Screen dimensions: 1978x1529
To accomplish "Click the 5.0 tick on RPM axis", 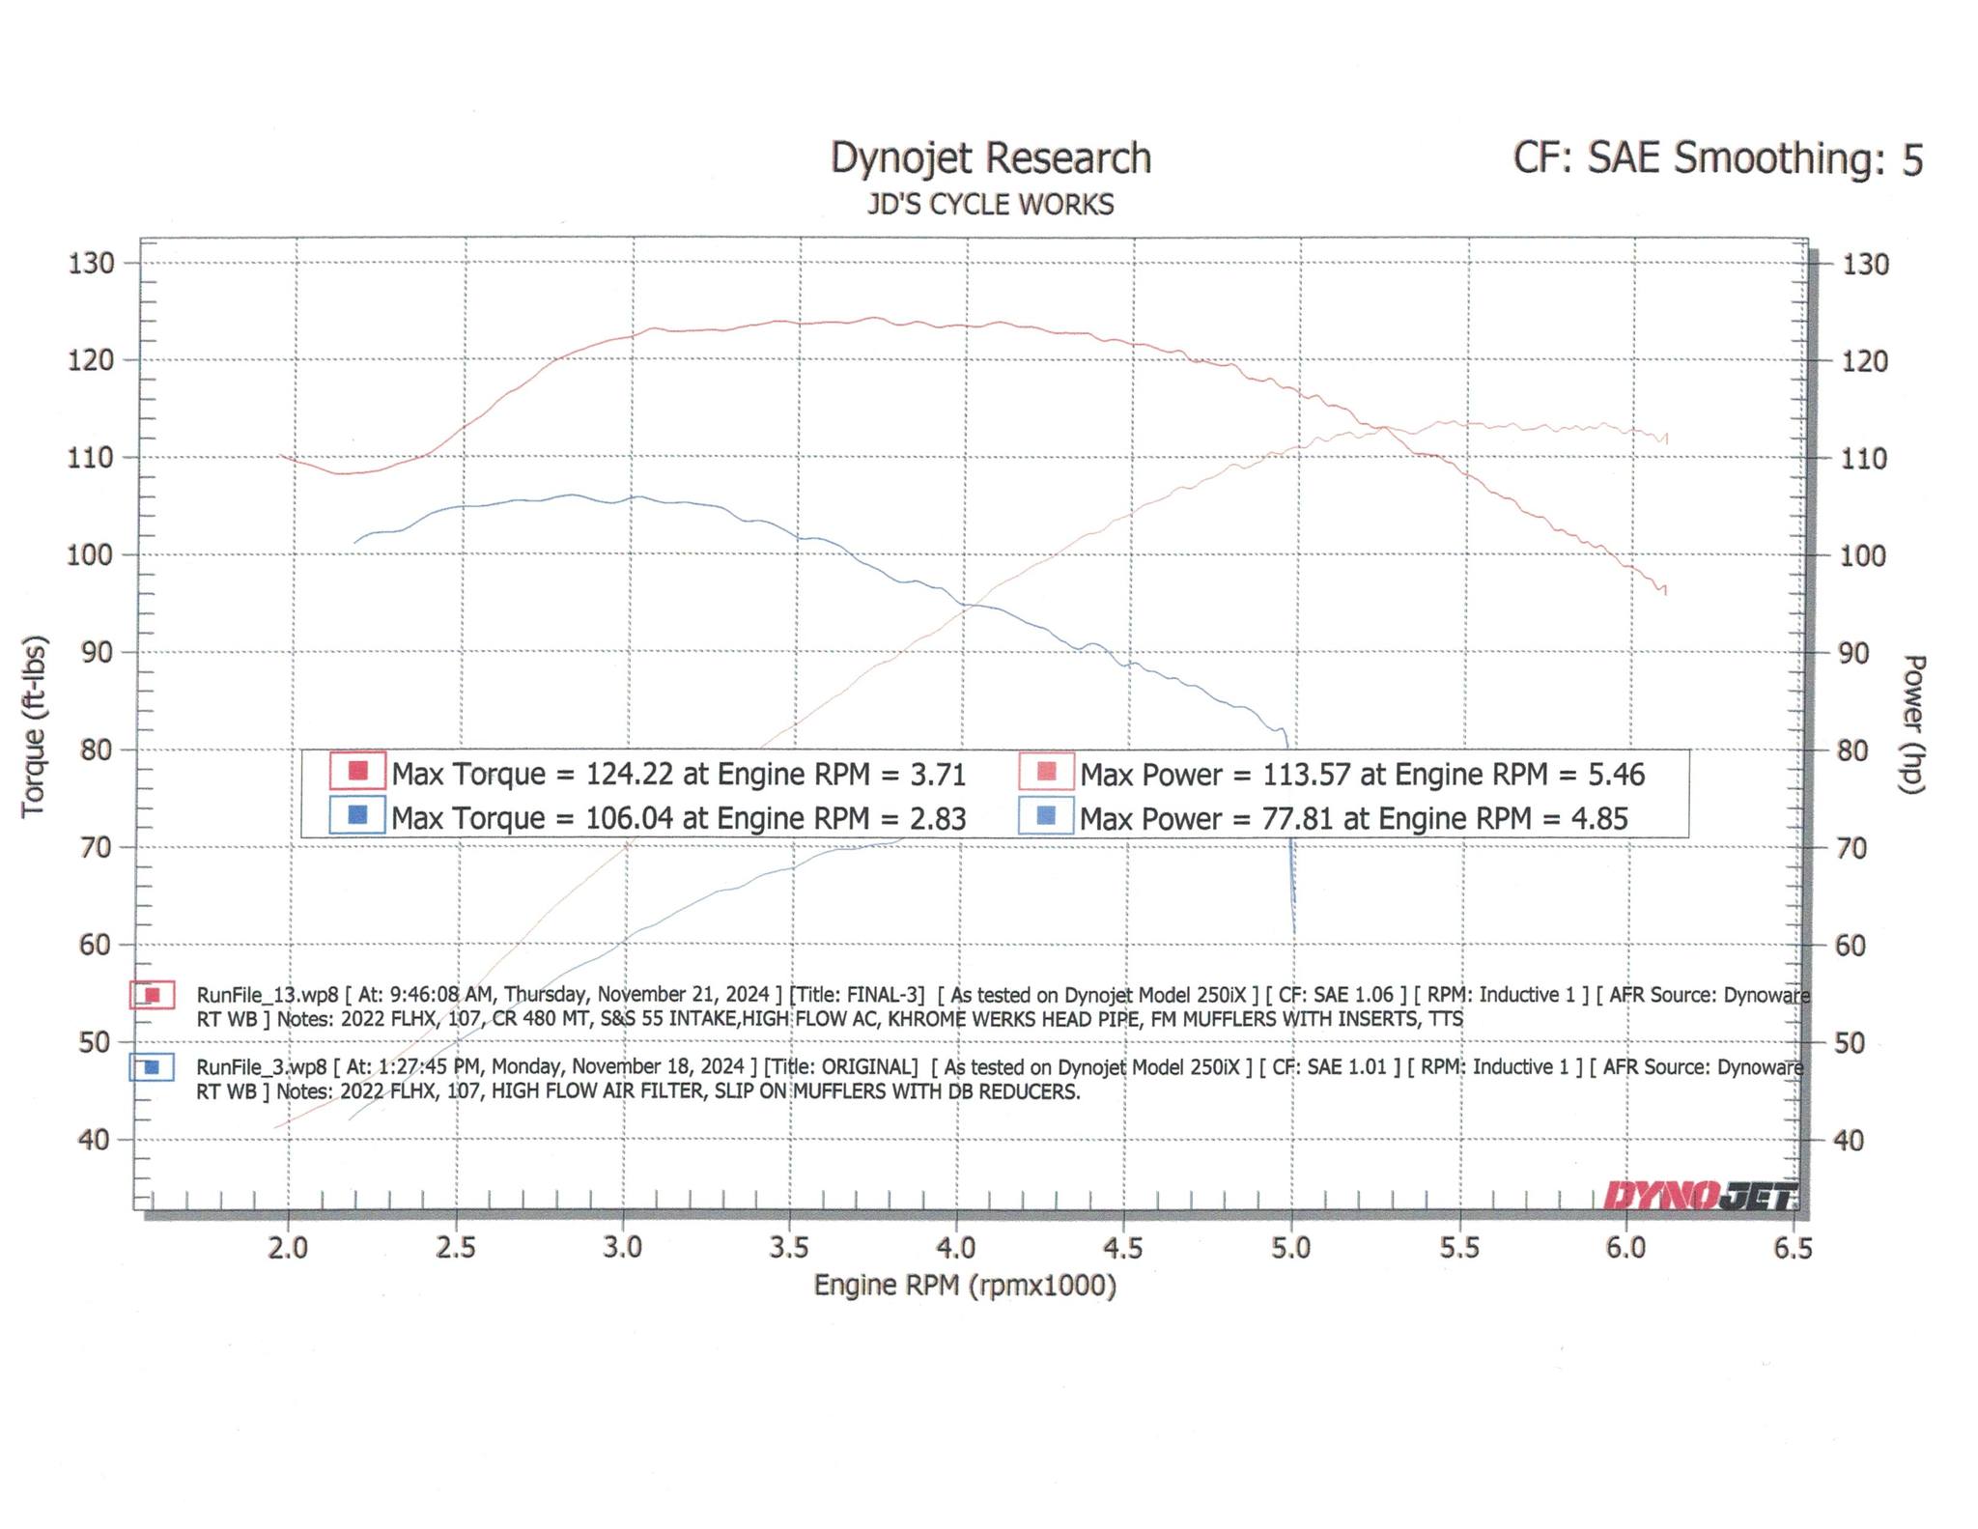I will pos(1290,1248).
